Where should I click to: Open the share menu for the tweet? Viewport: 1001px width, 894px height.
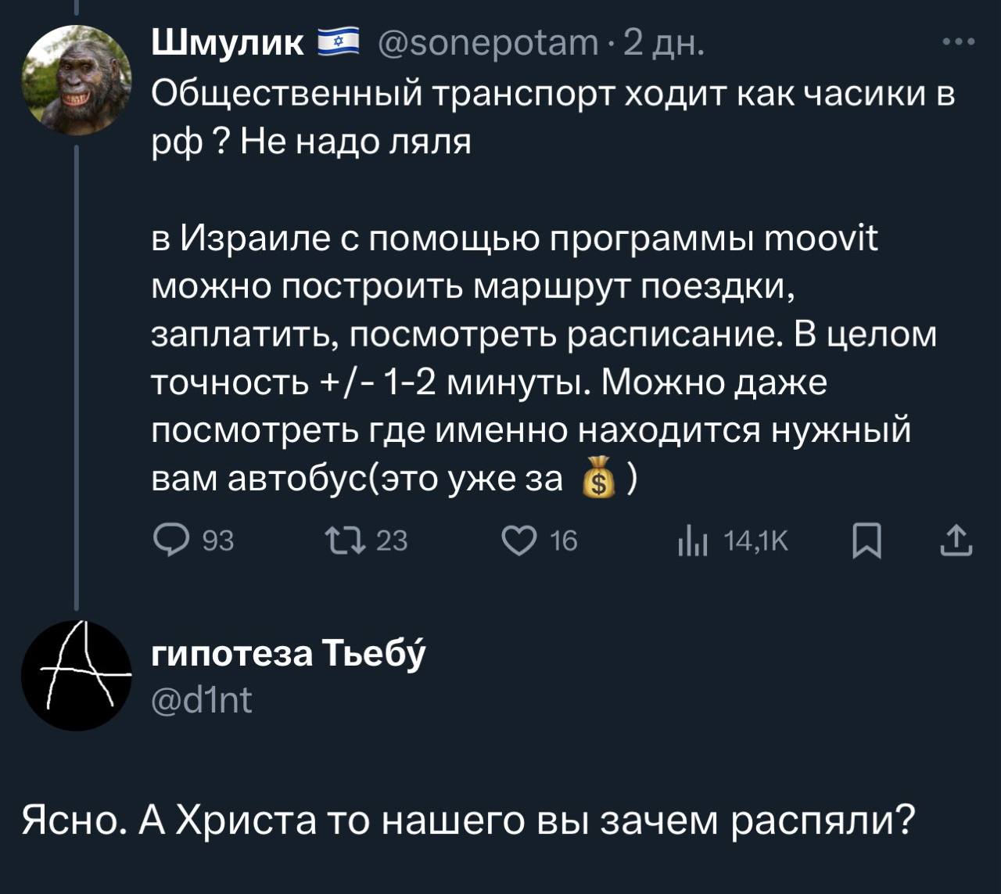[x=957, y=540]
